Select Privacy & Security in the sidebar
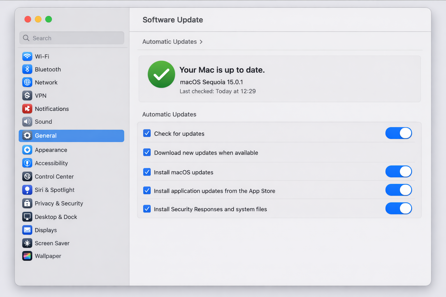446x297 pixels. [71, 203]
